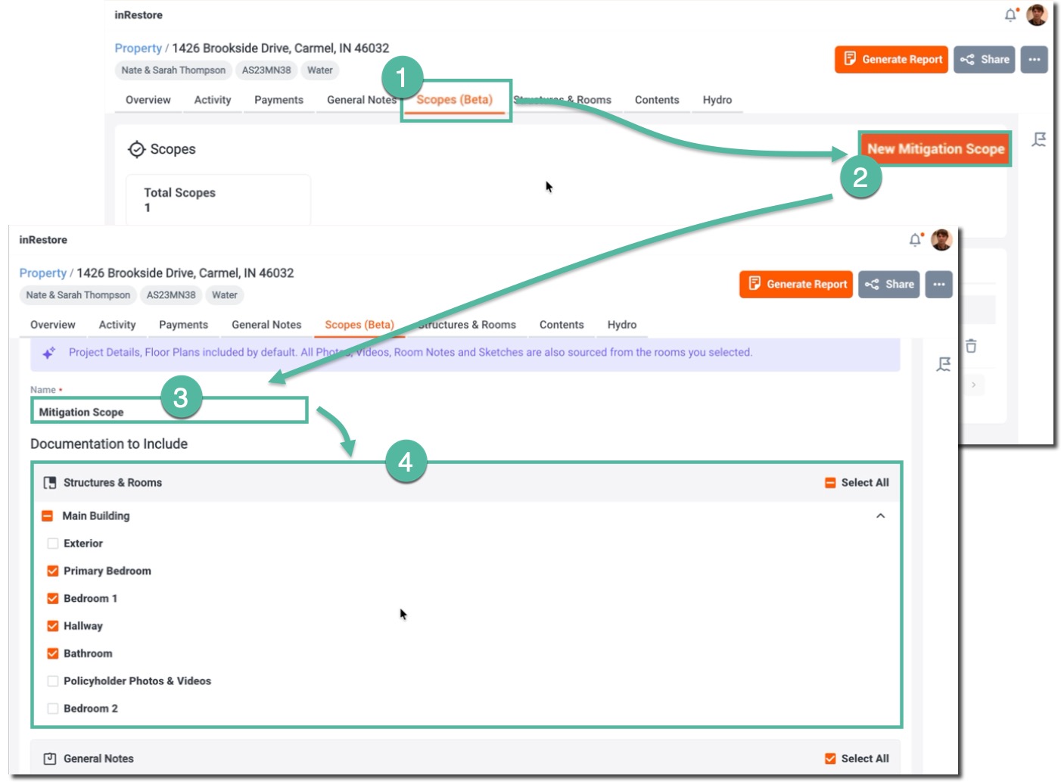Click the user avatar in the foreground window
The height and width of the screenshot is (782, 1061).
(941, 240)
